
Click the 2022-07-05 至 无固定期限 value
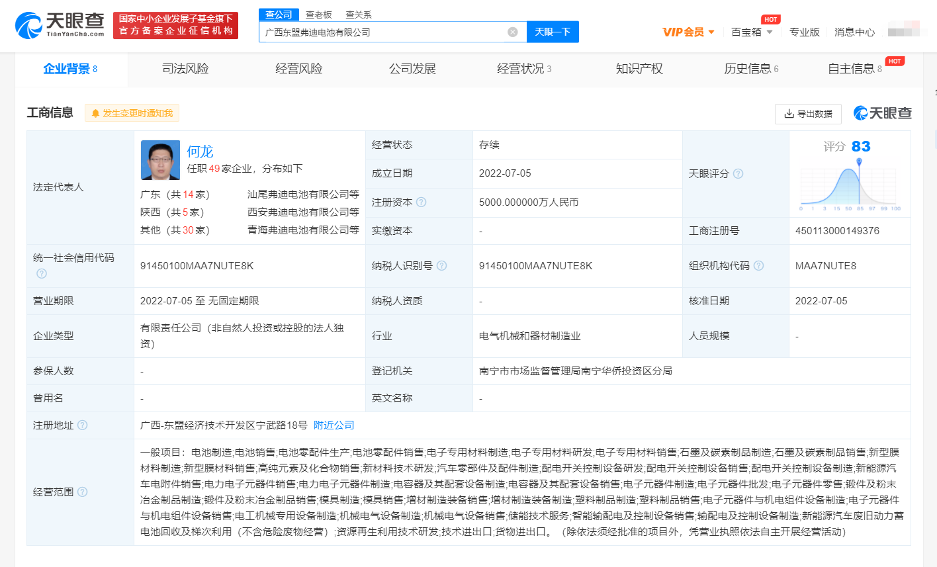click(x=199, y=301)
